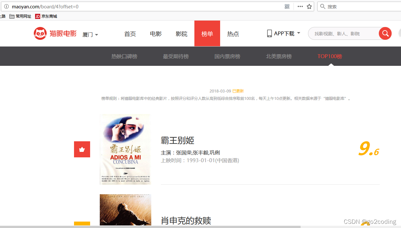Image resolution: width=401 pixels, height=228 pixels.
Task: Switch to the 国内票房榜 tab
Action: [227, 57]
